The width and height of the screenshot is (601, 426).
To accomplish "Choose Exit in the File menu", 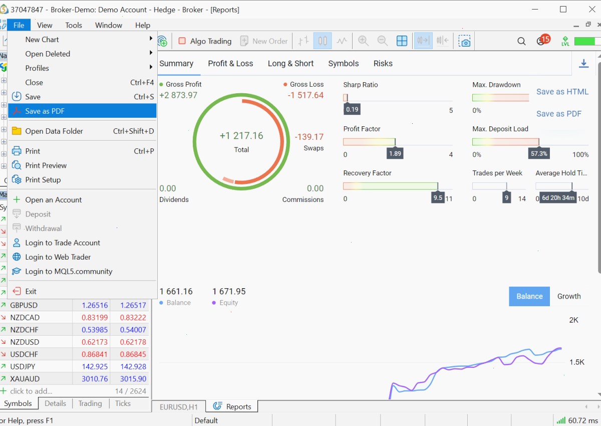I will [x=83, y=291].
